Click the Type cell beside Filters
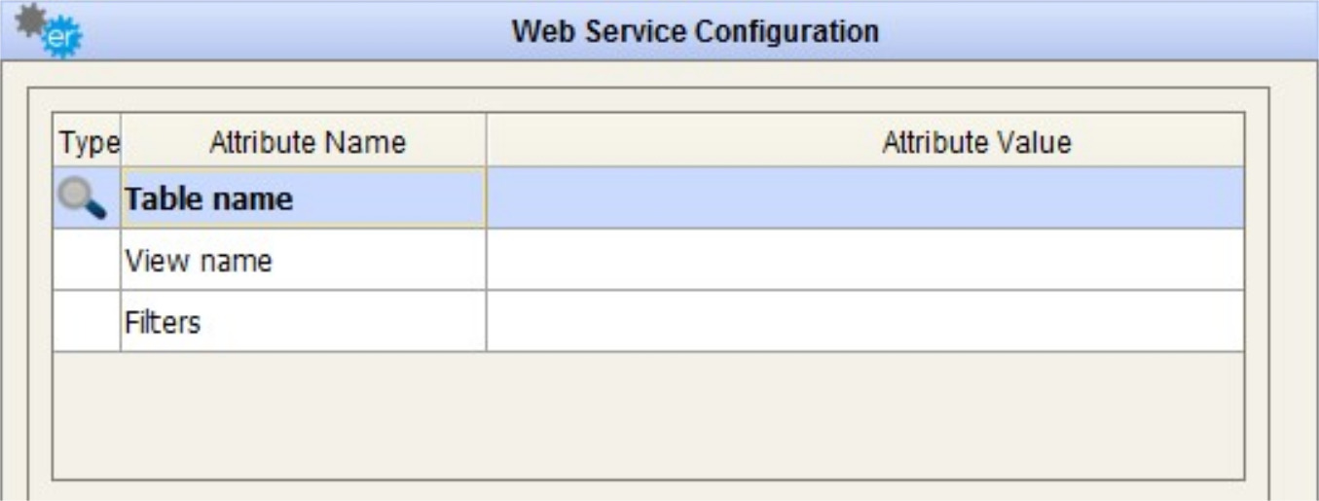Screen dimensions: 1319x501 click(x=86, y=321)
